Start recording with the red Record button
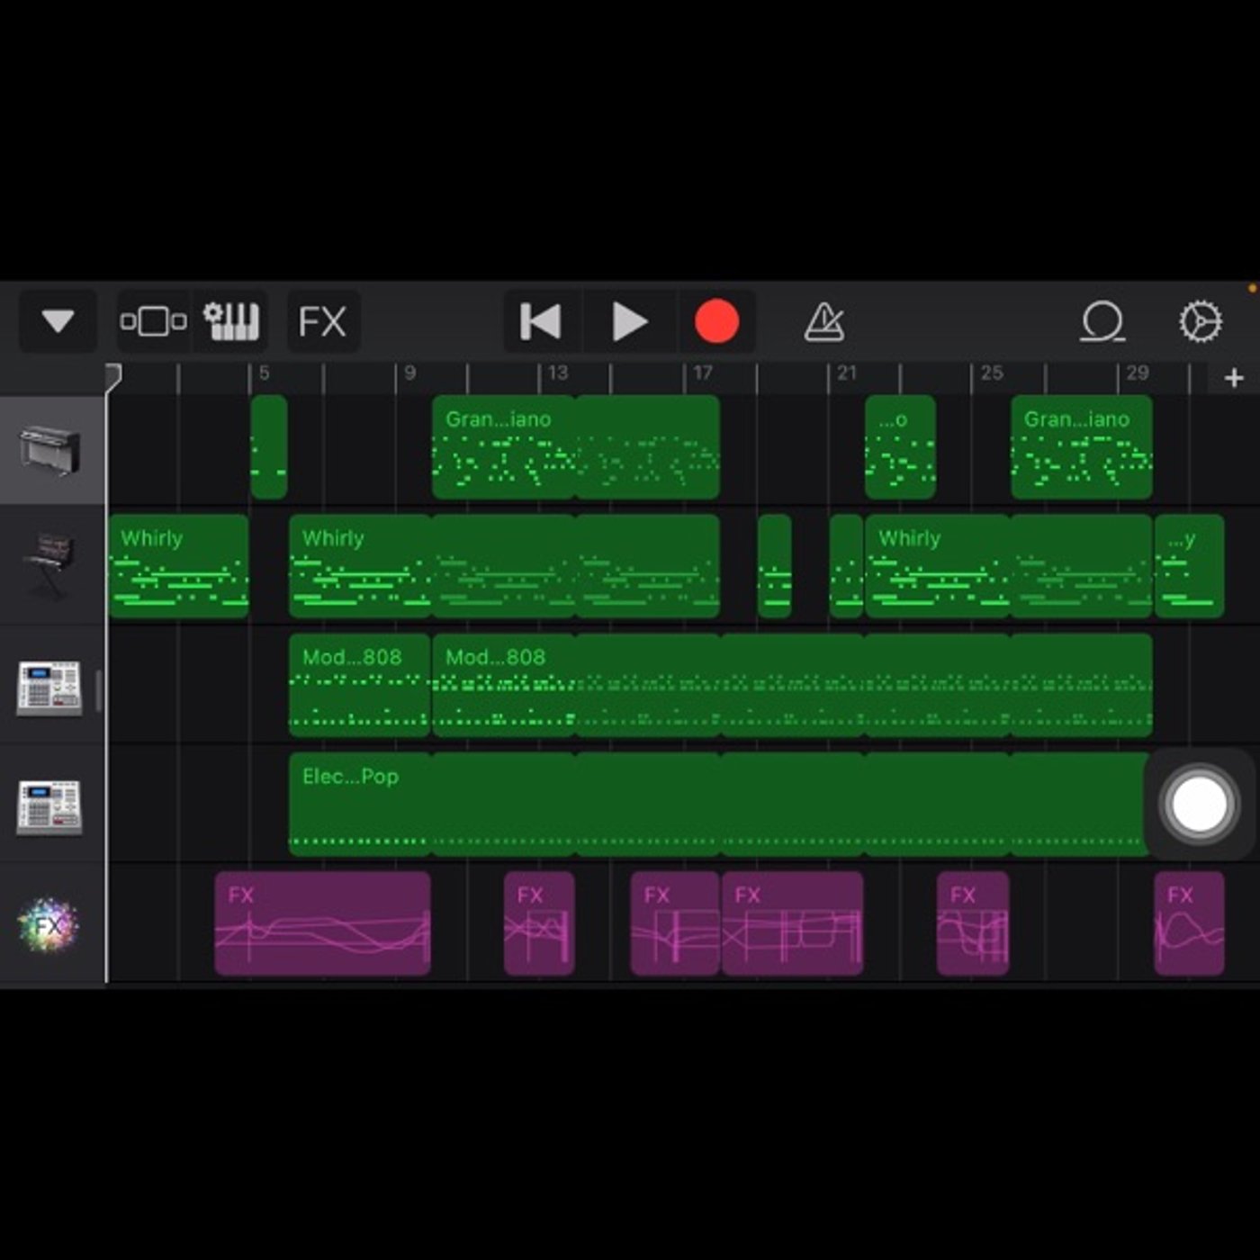This screenshot has width=1260, height=1260. (x=716, y=321)
